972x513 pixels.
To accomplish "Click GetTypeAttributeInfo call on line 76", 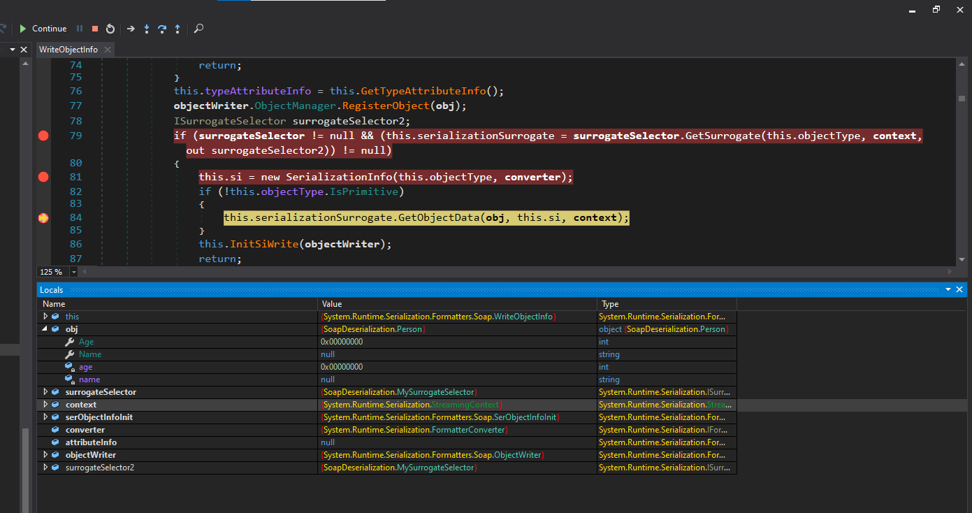I will point(423,91).
